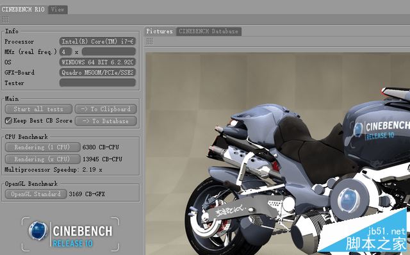Grab the Pictures panel grip handle

click(x=149, y=41)
